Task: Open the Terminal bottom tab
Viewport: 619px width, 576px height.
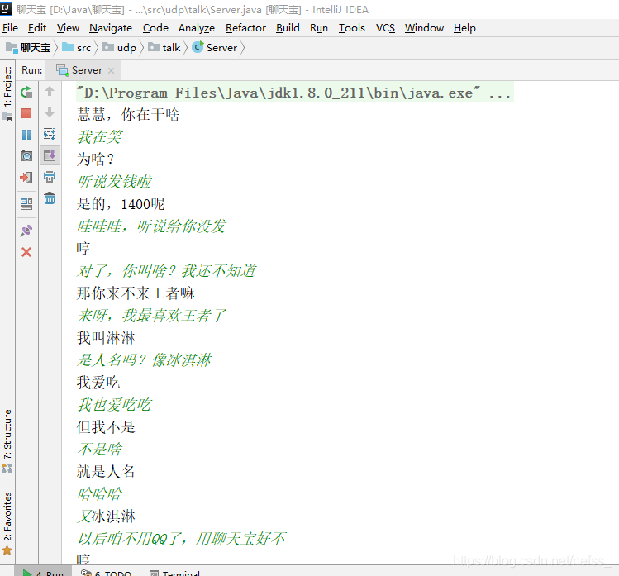Action: tap(175, 573)
